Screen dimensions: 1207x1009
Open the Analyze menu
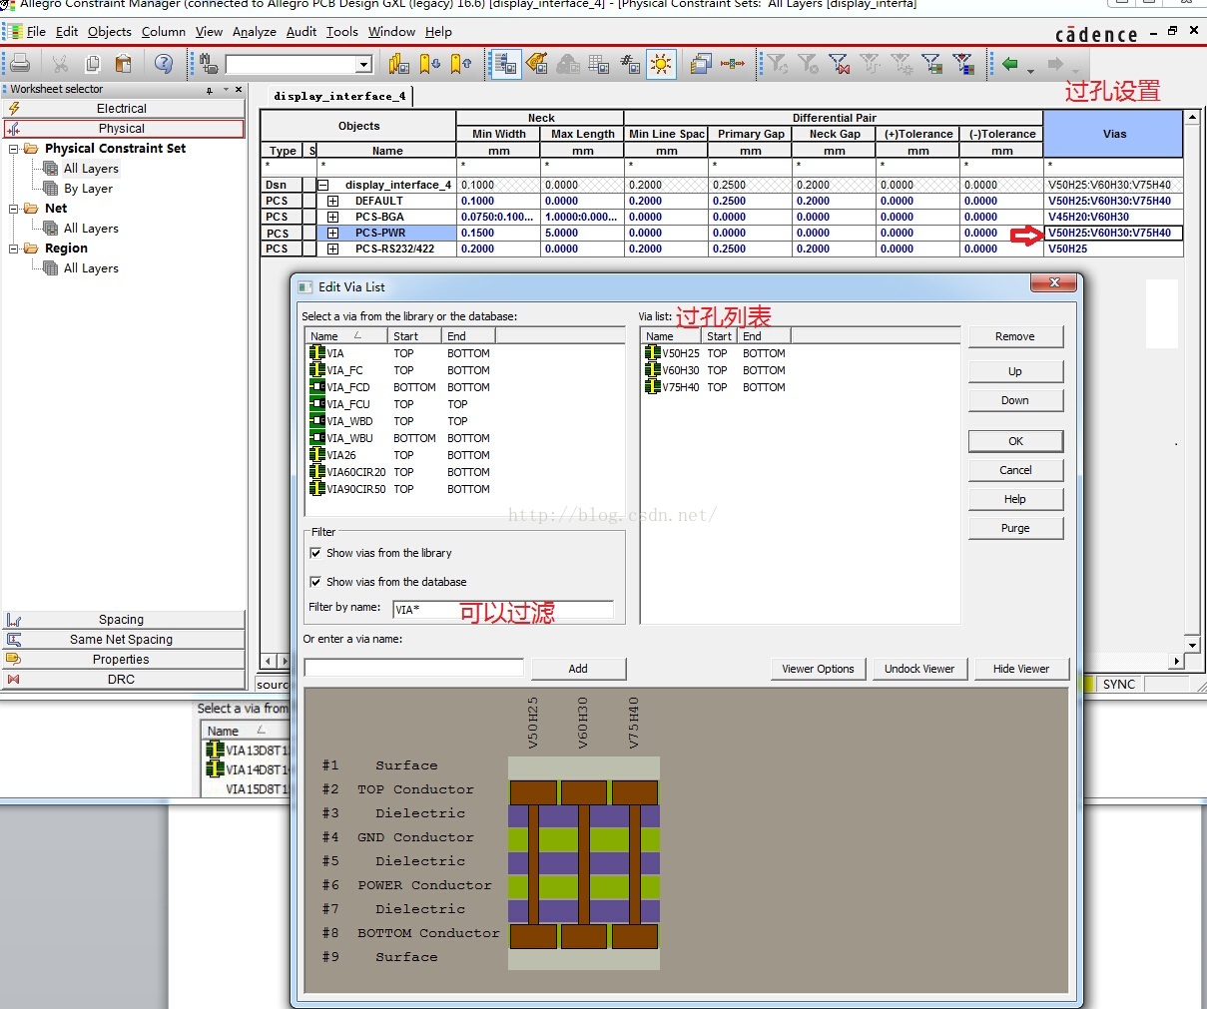coord(255,32)
